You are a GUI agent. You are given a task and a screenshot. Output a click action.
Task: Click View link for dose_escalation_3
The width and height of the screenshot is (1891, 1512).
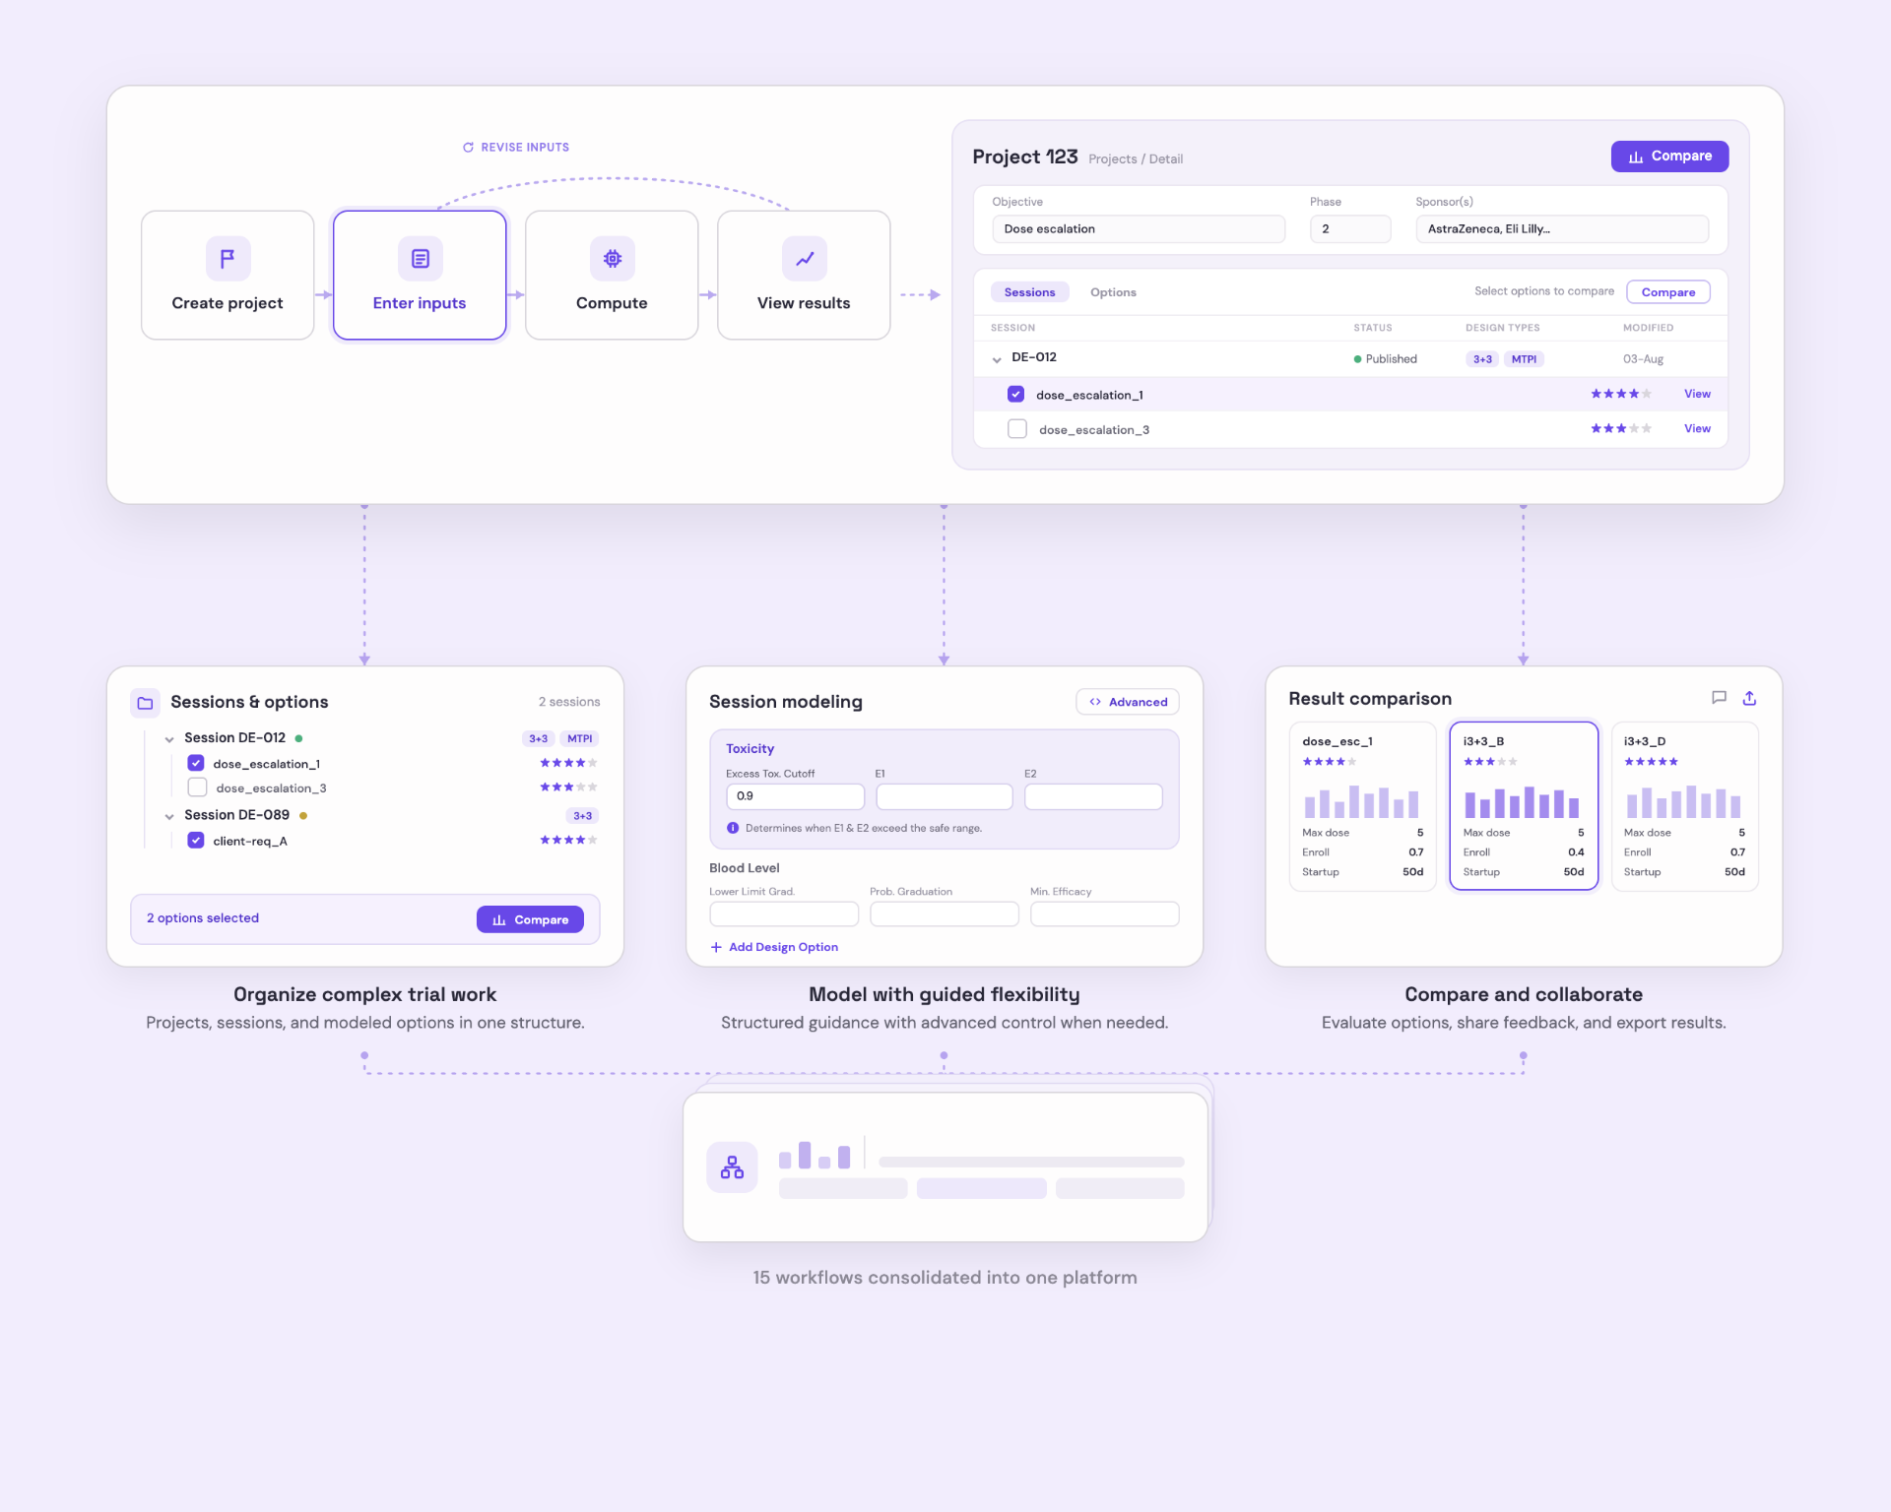point(1697,428)
